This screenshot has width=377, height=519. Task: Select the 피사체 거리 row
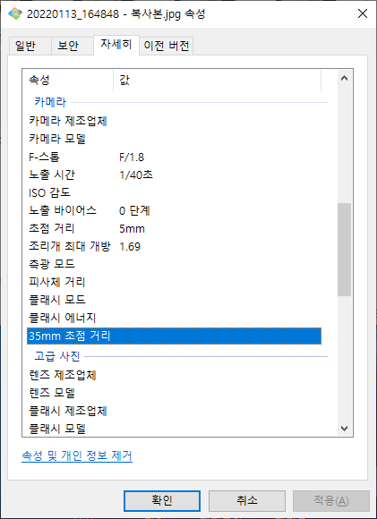point(174,282)
